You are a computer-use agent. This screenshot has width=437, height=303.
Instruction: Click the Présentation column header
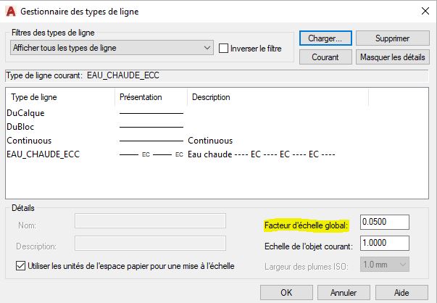tap(140, 97)
